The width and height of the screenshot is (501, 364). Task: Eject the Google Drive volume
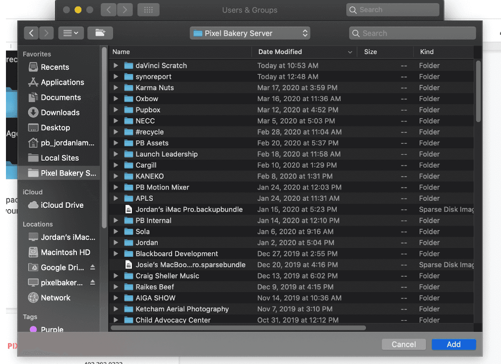(x=92, y=267)
